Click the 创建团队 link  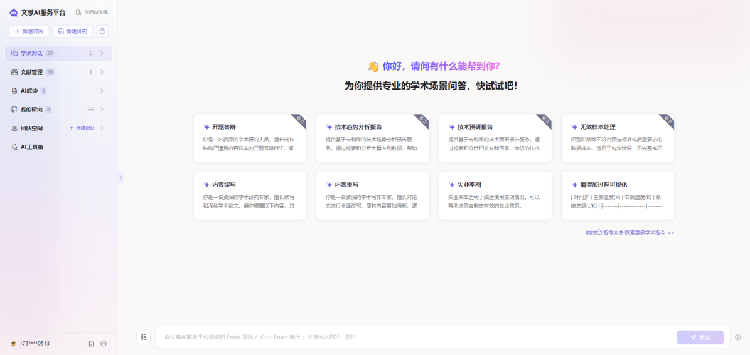(x=82, y=128)
